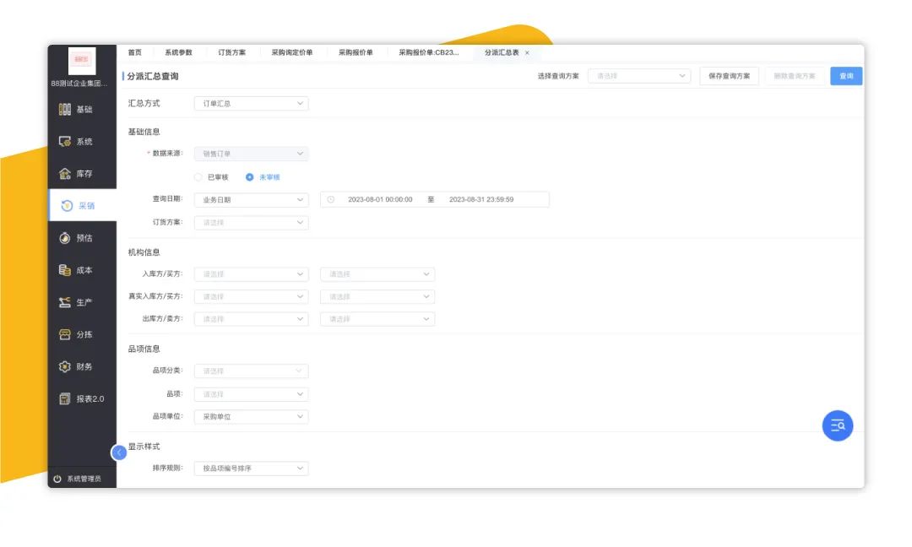Image resolution: width=912 pixels, height=547 pixels.
Task: Open the 报表2.0 module in sidebar
Action: (x=82, y=398)
